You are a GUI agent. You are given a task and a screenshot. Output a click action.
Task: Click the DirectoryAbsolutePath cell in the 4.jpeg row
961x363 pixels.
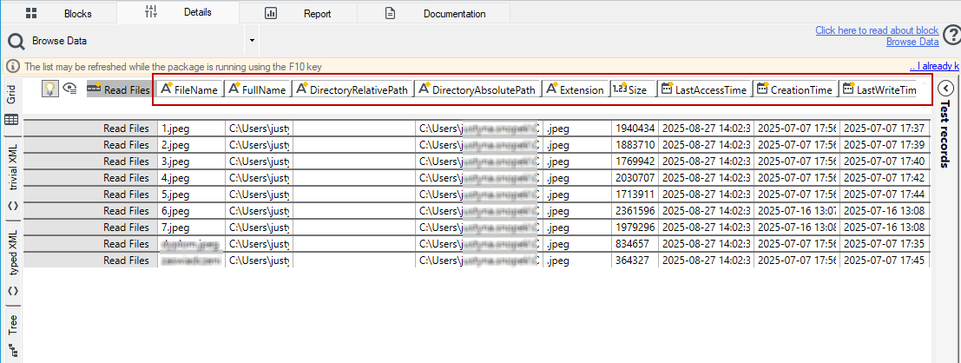point(478,178)
